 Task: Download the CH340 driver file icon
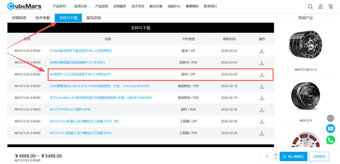pos(262,51)
